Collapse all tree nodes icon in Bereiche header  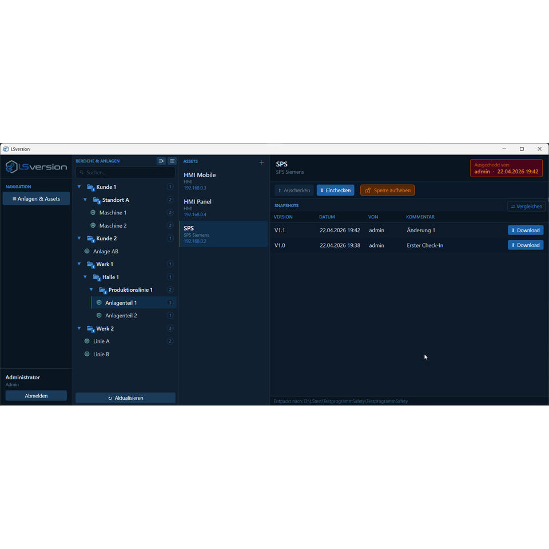click(161, 161)
